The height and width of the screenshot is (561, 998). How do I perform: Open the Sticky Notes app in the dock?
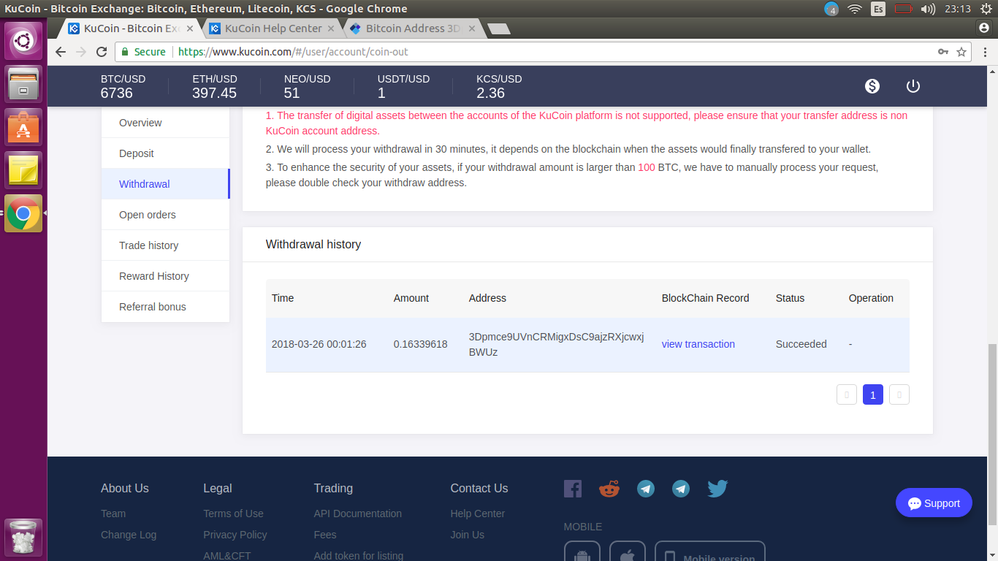coord(23,170)
